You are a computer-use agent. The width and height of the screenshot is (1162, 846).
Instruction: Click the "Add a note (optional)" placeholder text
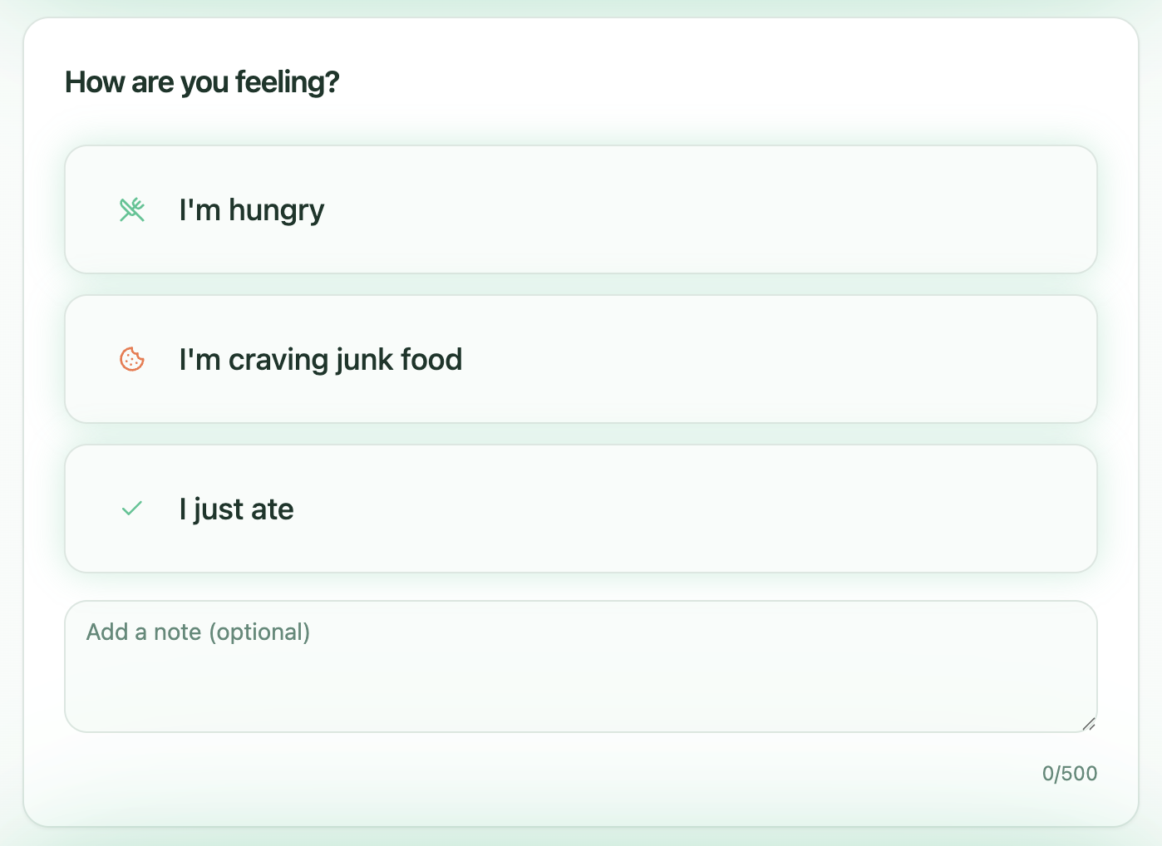pyautogui.click(x=199, y=632)
